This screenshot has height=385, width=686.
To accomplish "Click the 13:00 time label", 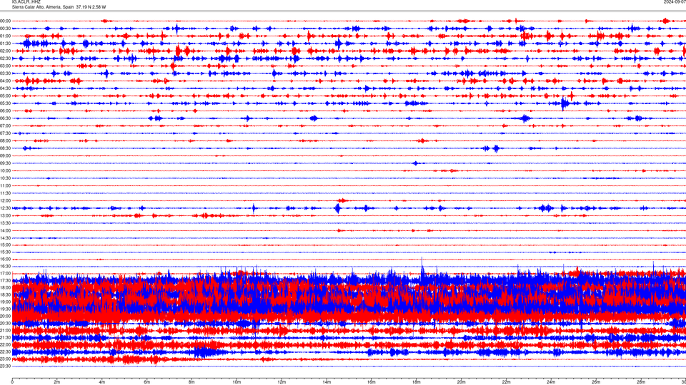I will 5,215.
